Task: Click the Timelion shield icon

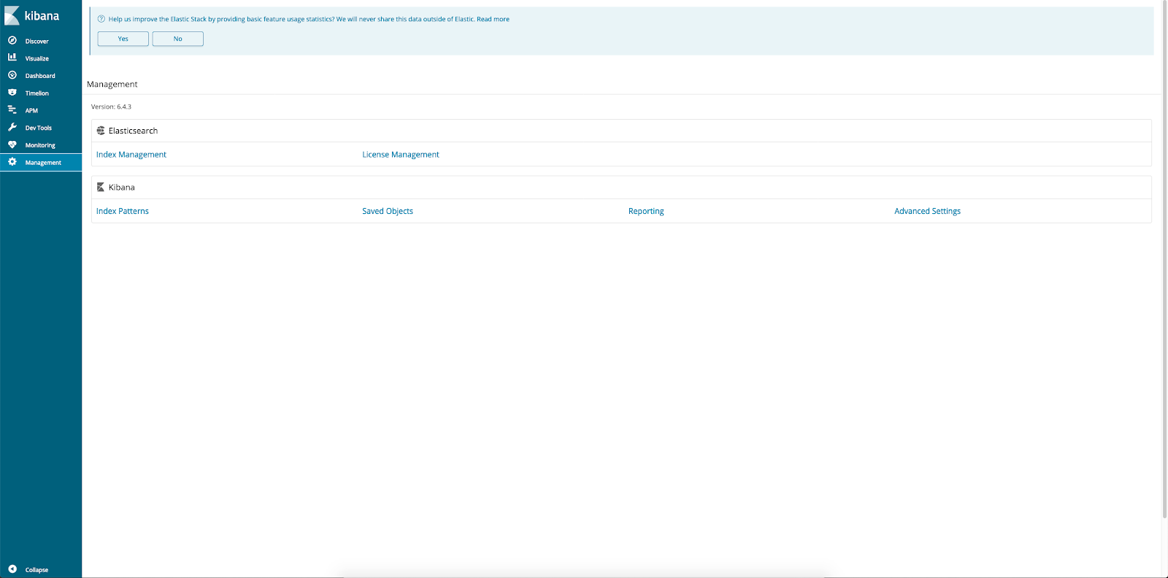Action: tap(12, 93)
